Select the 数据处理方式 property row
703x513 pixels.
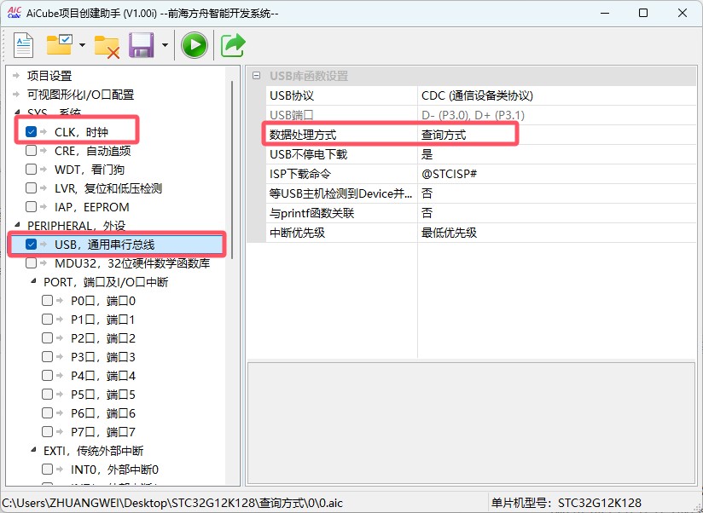click(480, 135)
